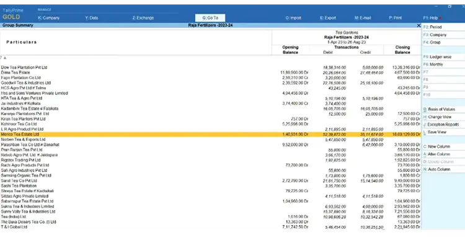This screenshot has width=465, height=238.
Task: Click A: Alter Column
Action: (x=443, y=155)
